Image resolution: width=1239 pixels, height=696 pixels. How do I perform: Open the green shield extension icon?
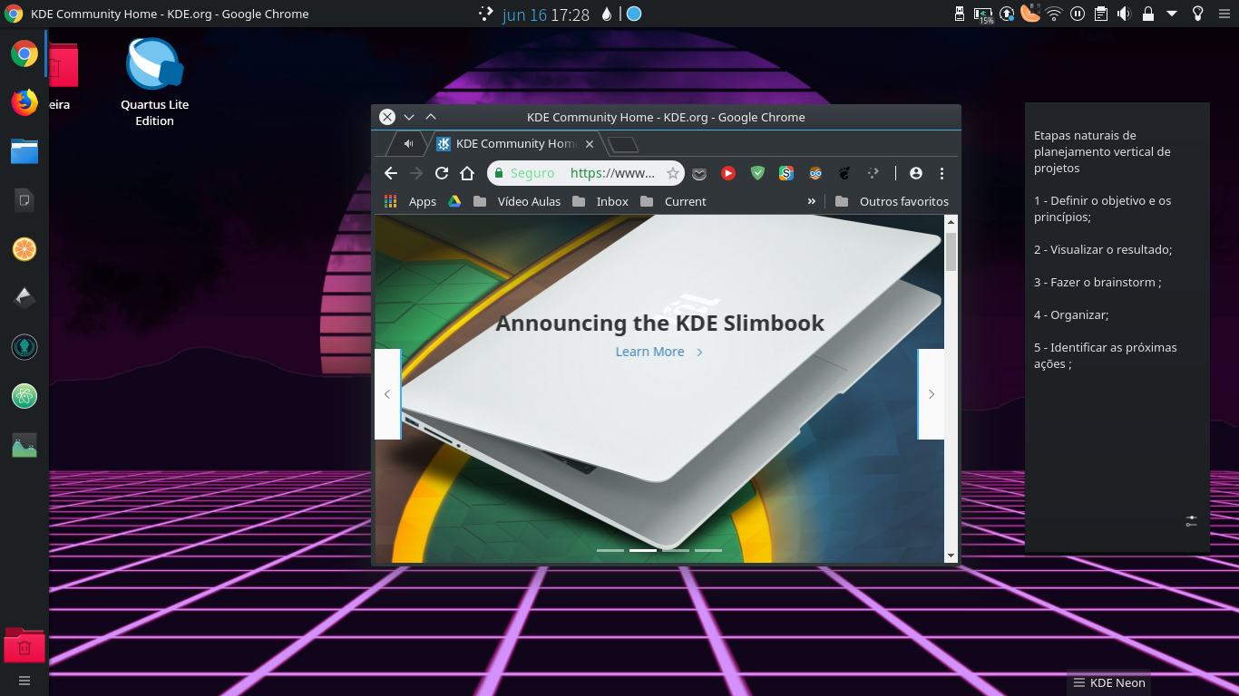pyautogui.click(x=757, y=173)
